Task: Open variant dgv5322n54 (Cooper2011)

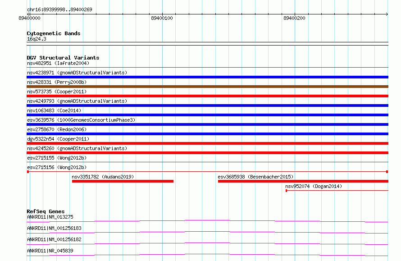Action: (x=58, y=139)
